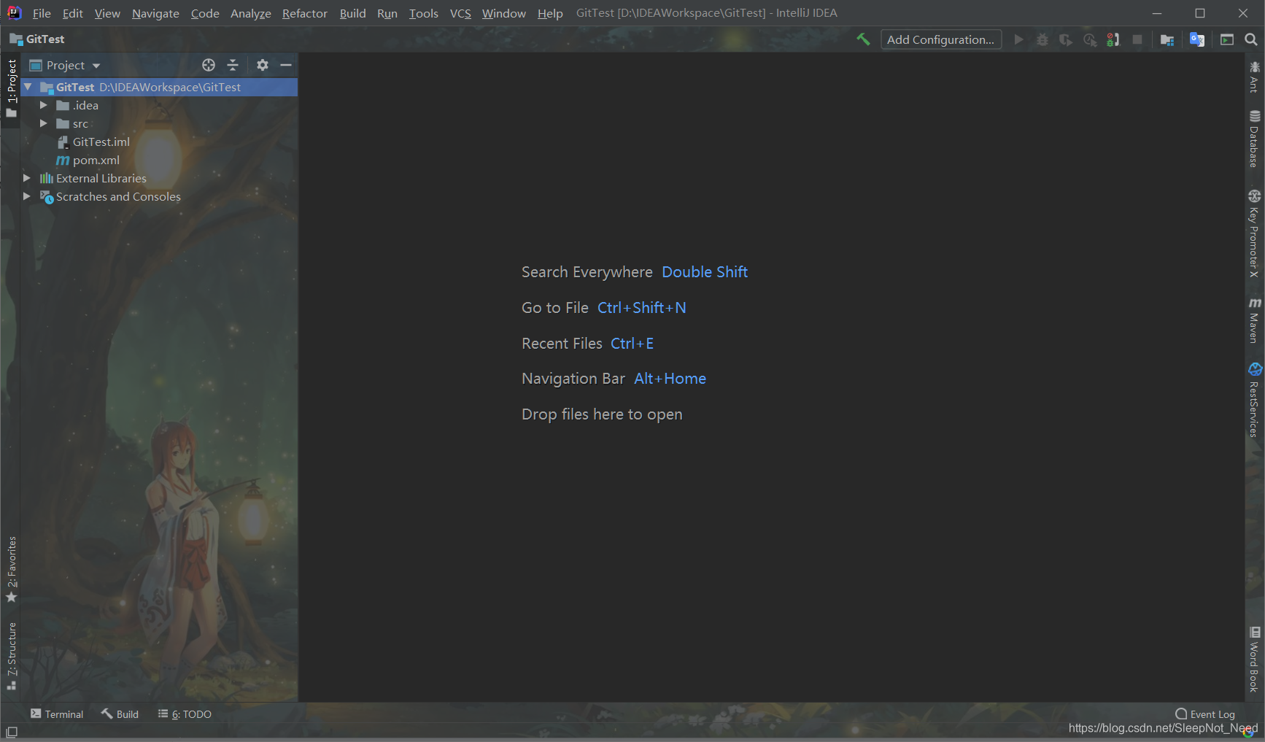Click Run with Coverage icon
The width and height of the screenshot is (1265, 742).
point(1066,39)
